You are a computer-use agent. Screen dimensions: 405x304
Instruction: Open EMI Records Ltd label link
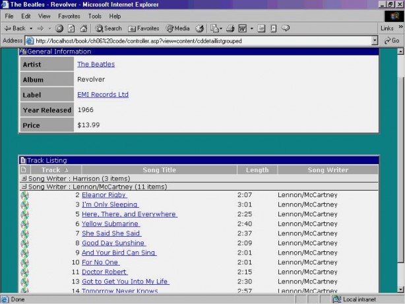coord(103,94)
